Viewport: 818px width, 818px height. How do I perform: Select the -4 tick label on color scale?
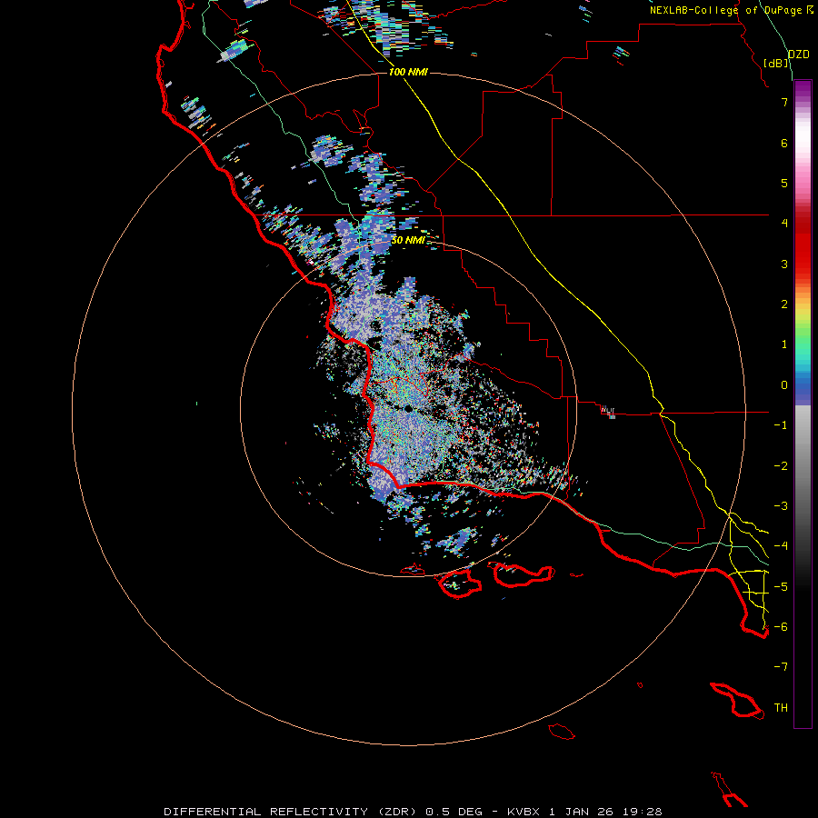781,545
